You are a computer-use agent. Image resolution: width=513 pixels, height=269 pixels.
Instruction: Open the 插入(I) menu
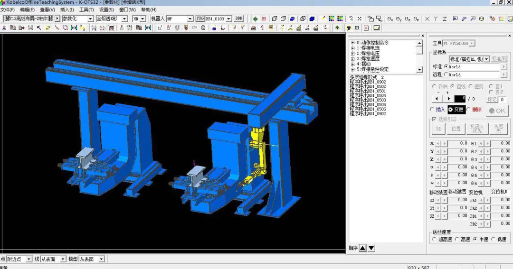pos(67,9)
